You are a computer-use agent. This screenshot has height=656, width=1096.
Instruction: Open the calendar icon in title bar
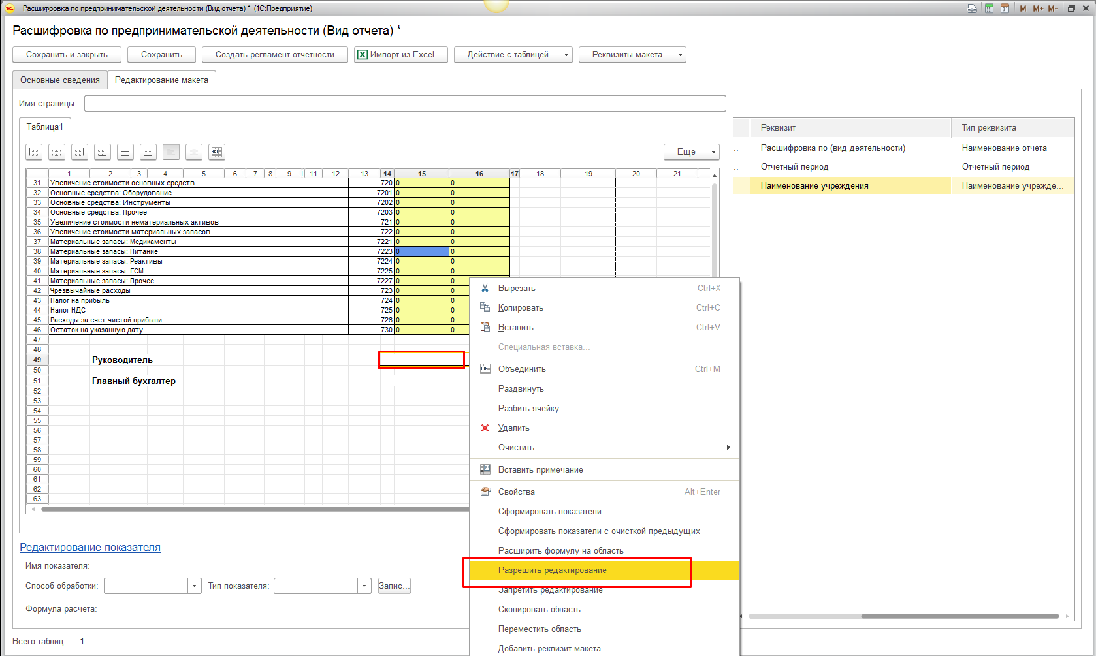click(x=1005, y=8)
